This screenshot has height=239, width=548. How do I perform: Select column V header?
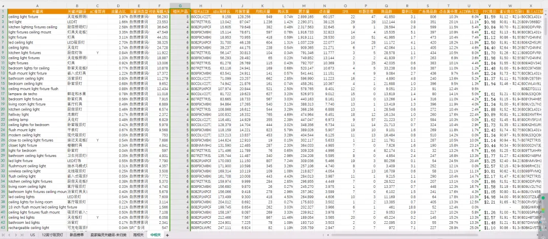pyautogui.click(x=489, y=6)
